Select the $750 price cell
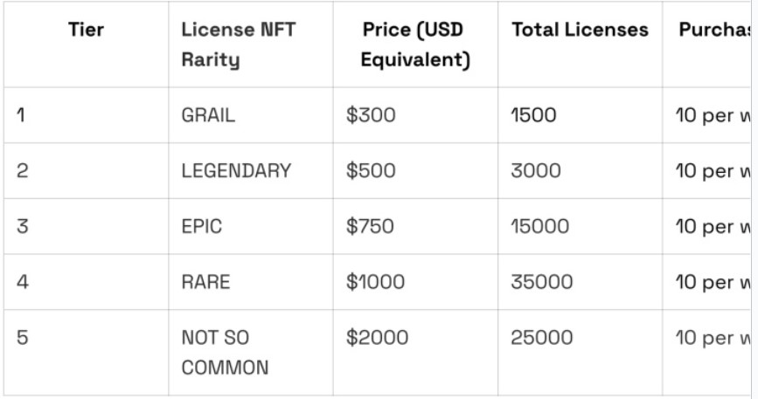 tap(370, 226)
